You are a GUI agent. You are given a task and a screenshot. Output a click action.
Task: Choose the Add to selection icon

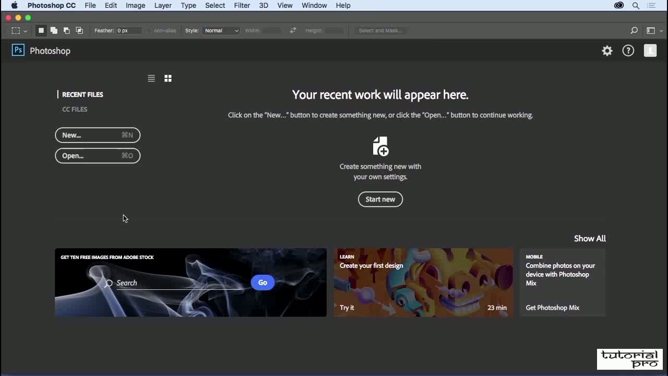click(x=54, y=31)
